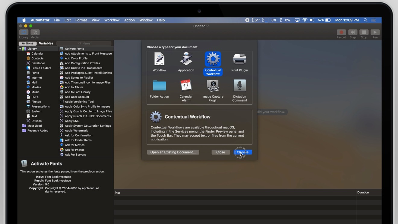
Task: Select the Photos library category
Action: [36, 102]
